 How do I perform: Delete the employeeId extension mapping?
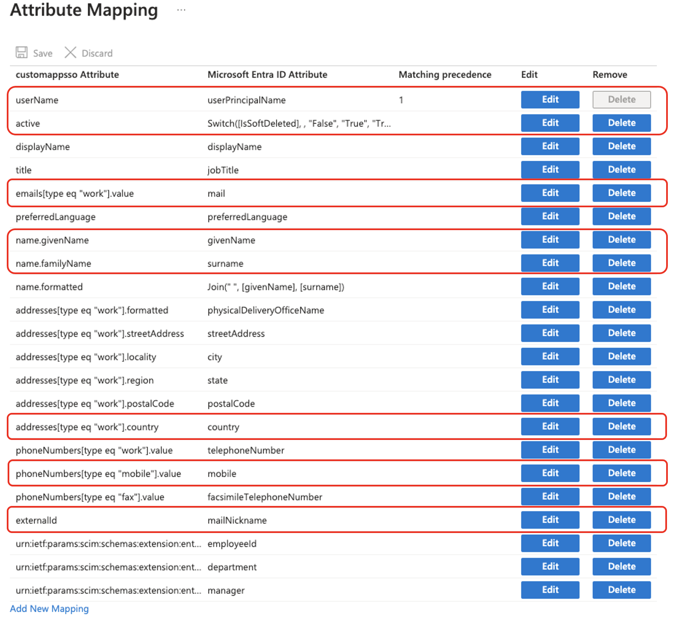(621, 543)
